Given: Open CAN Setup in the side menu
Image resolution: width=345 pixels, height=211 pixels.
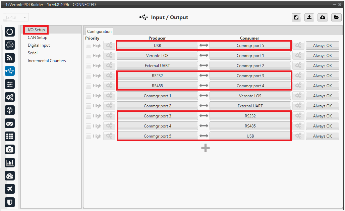Looking at the screenshot, I should point(38,38).
